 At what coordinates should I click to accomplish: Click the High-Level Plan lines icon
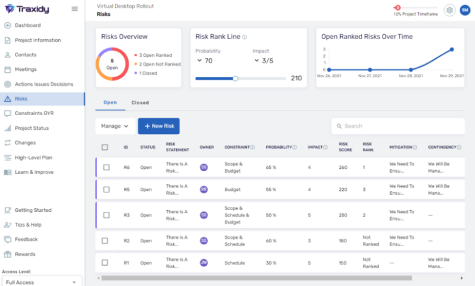[8, 158]
